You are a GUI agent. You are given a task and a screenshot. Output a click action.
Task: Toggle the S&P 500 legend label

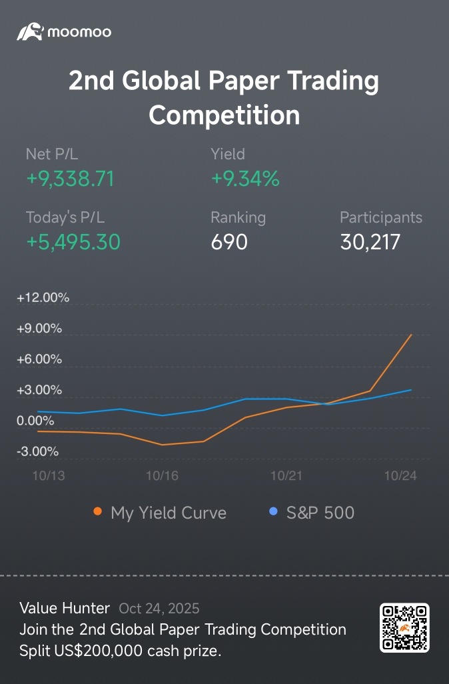(x=320, y=513)
